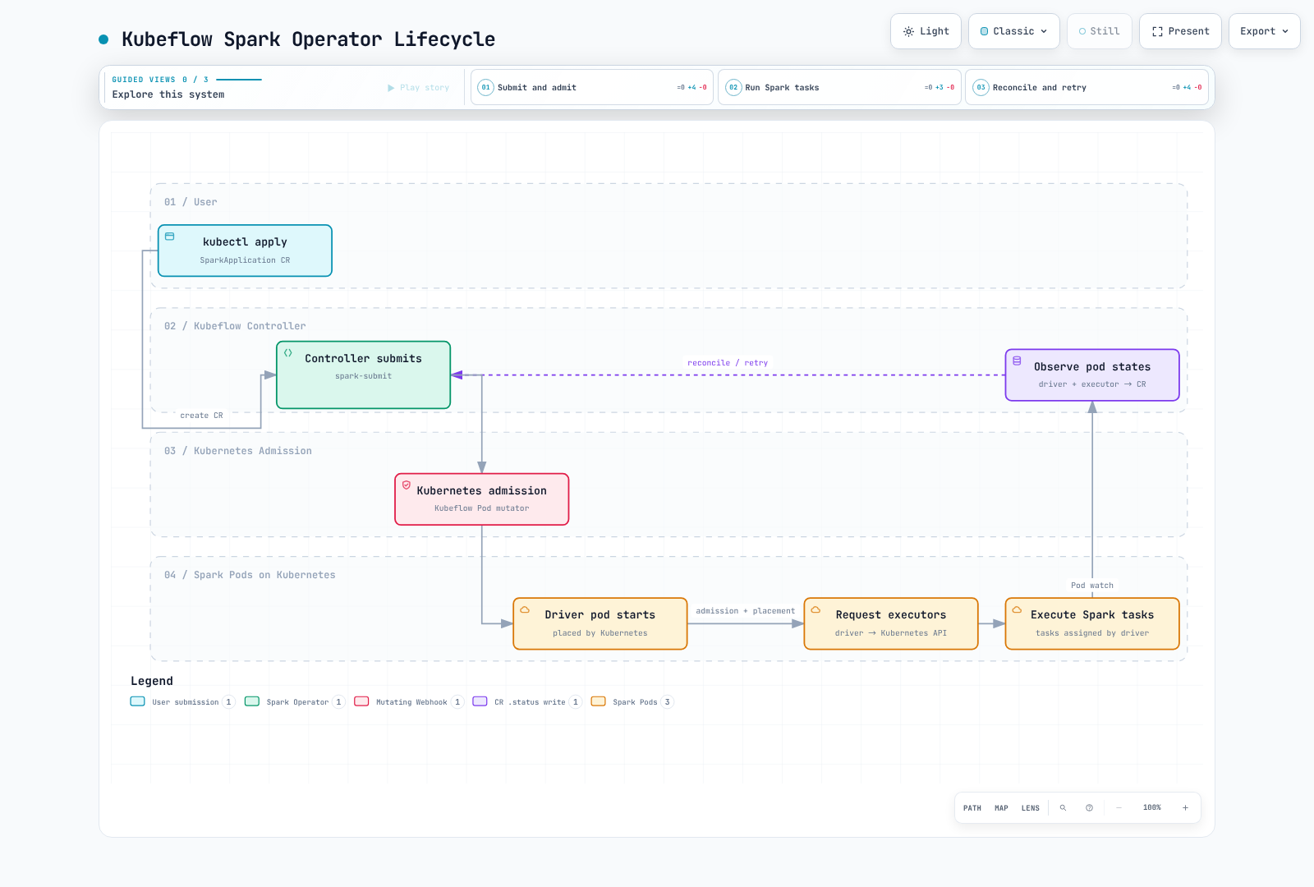Screen dimensions: 1314x887
Task: Open guided view 01 Submit and admit
Action: tap(591, 87)
